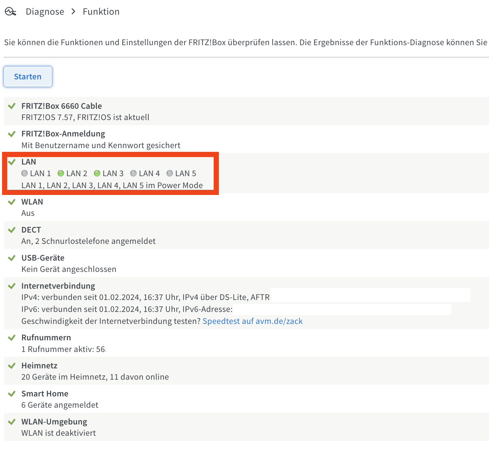Click the checkmark next to Rufnummern
Image resolution: width=489 pixels, height=459 pixels.
(x=12, y=338)
